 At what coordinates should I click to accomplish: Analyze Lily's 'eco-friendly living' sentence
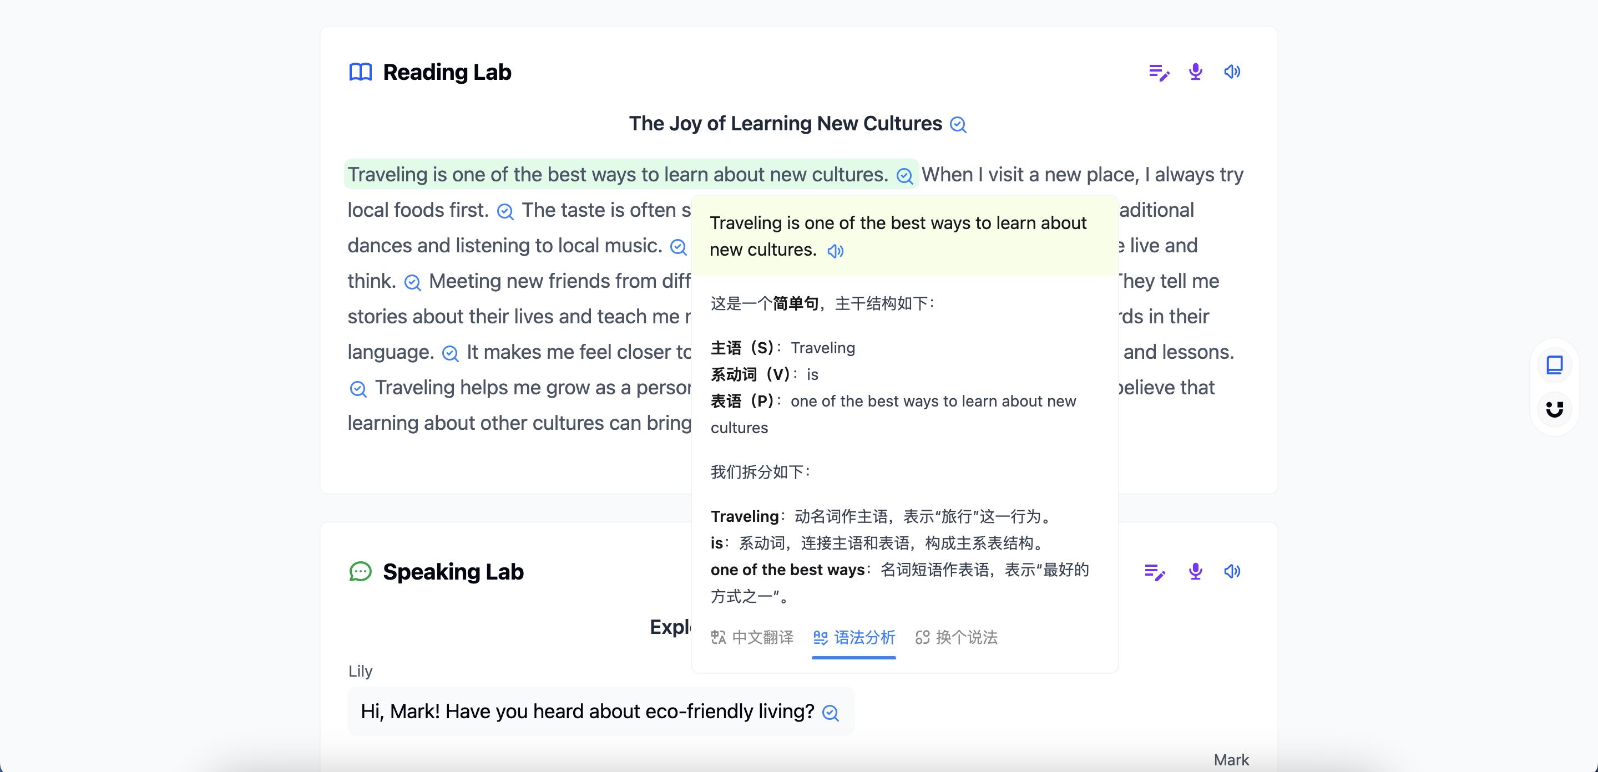point(830,713)
